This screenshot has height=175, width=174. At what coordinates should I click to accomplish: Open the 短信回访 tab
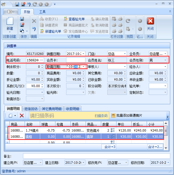tap(31, 109)
